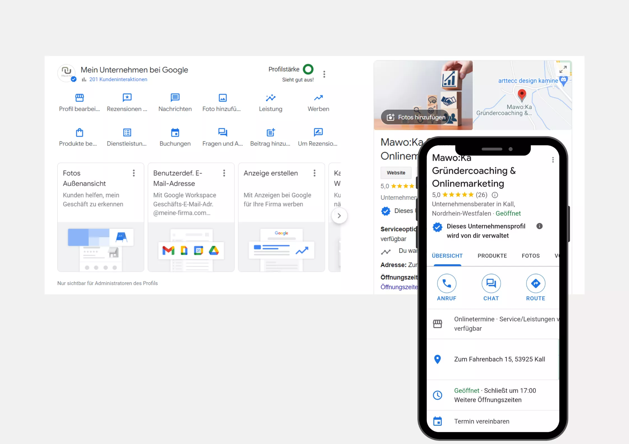Click the info icon beside Unternehmensprofil text
Viewport: 629px width, 444px height.
[x=539, y=226]
